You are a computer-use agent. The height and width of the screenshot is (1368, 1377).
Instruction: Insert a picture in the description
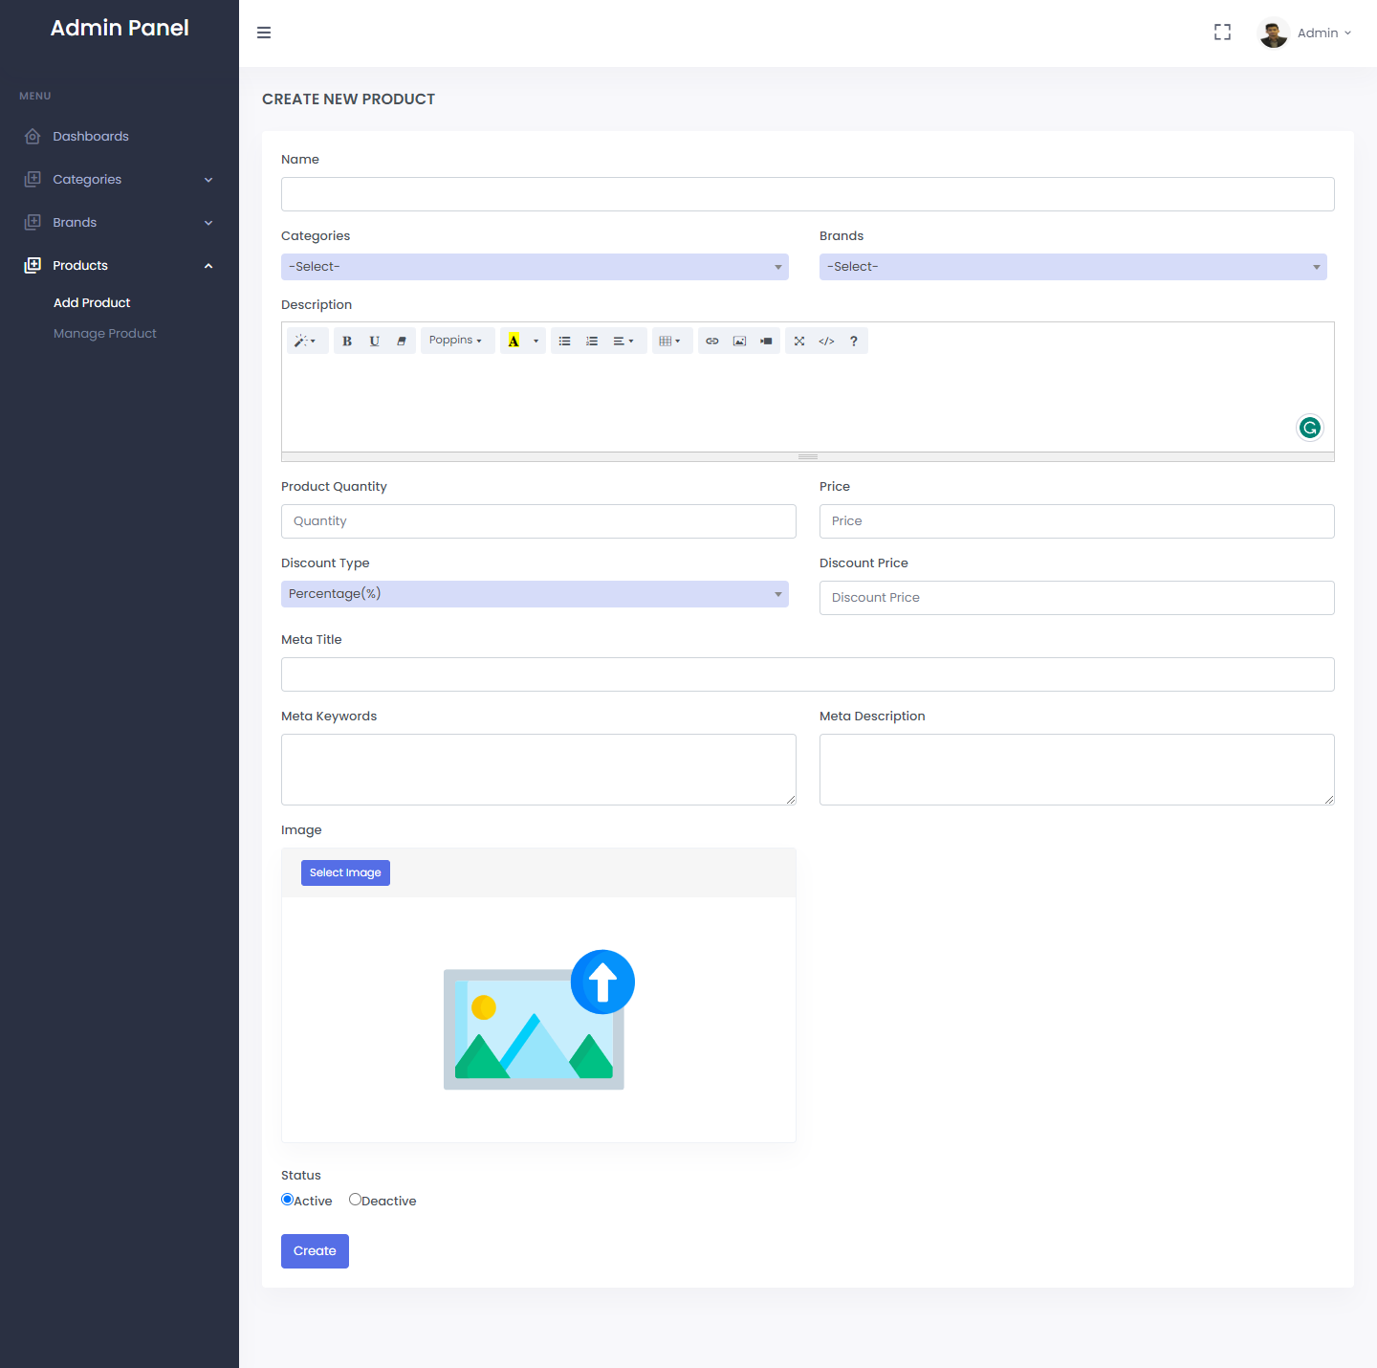coord(739,341)
